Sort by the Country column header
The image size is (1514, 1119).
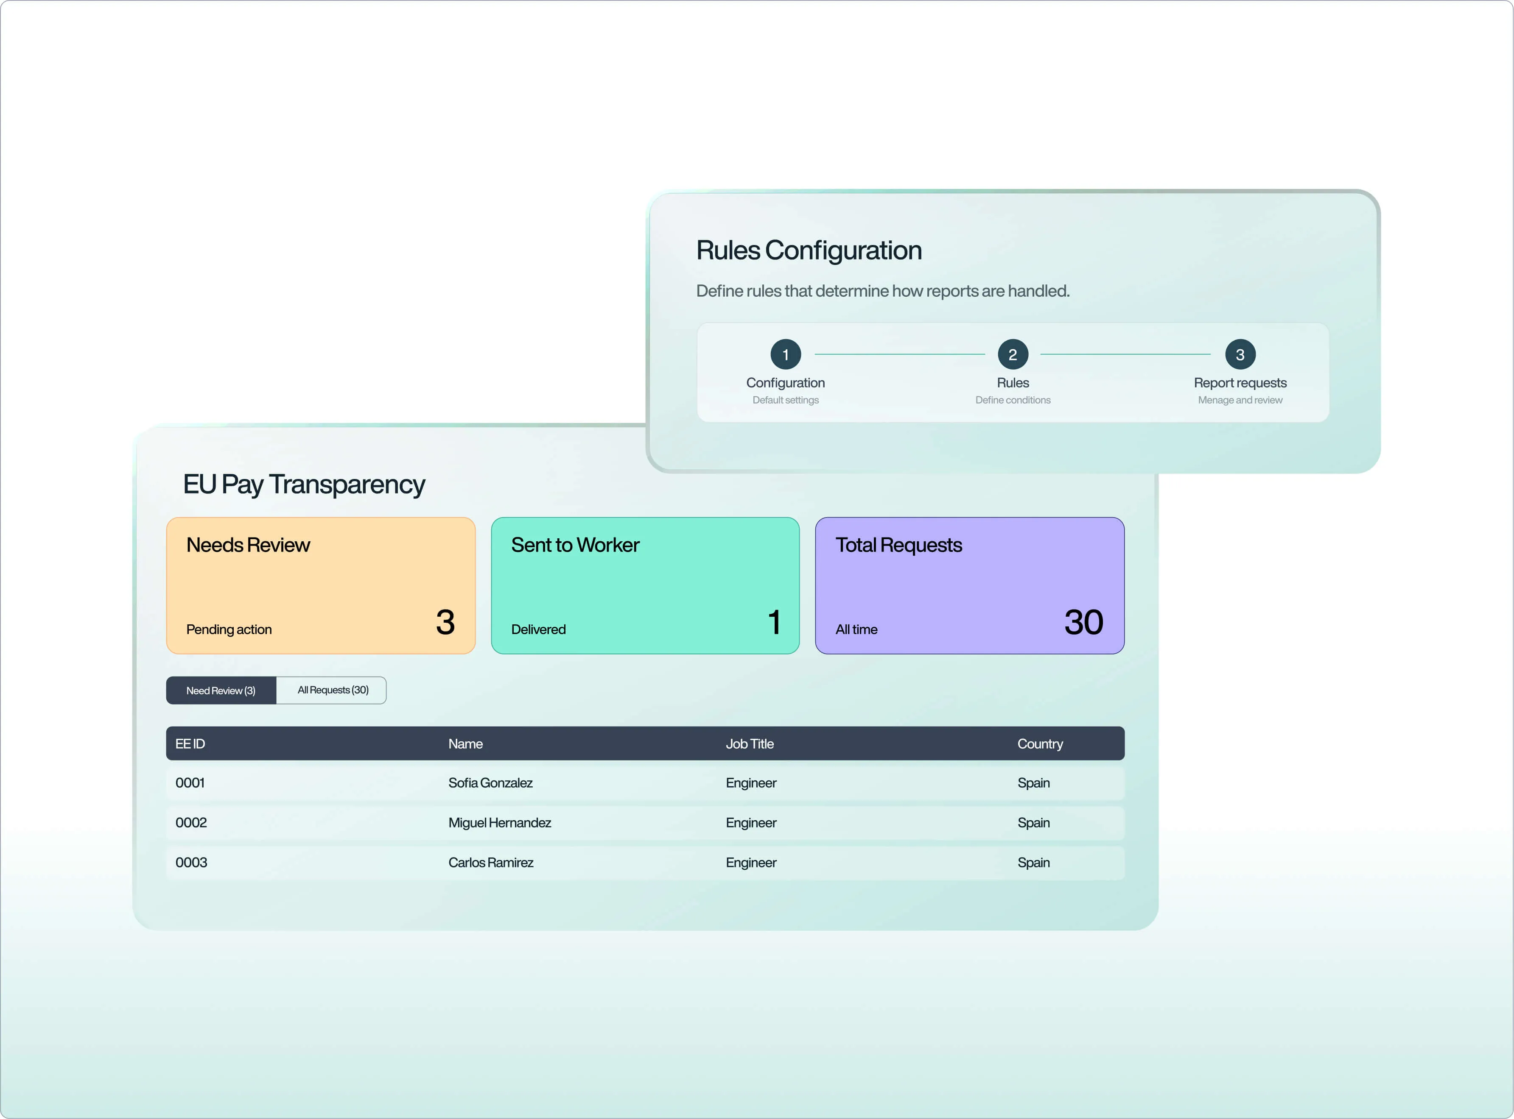(1040, 744)
